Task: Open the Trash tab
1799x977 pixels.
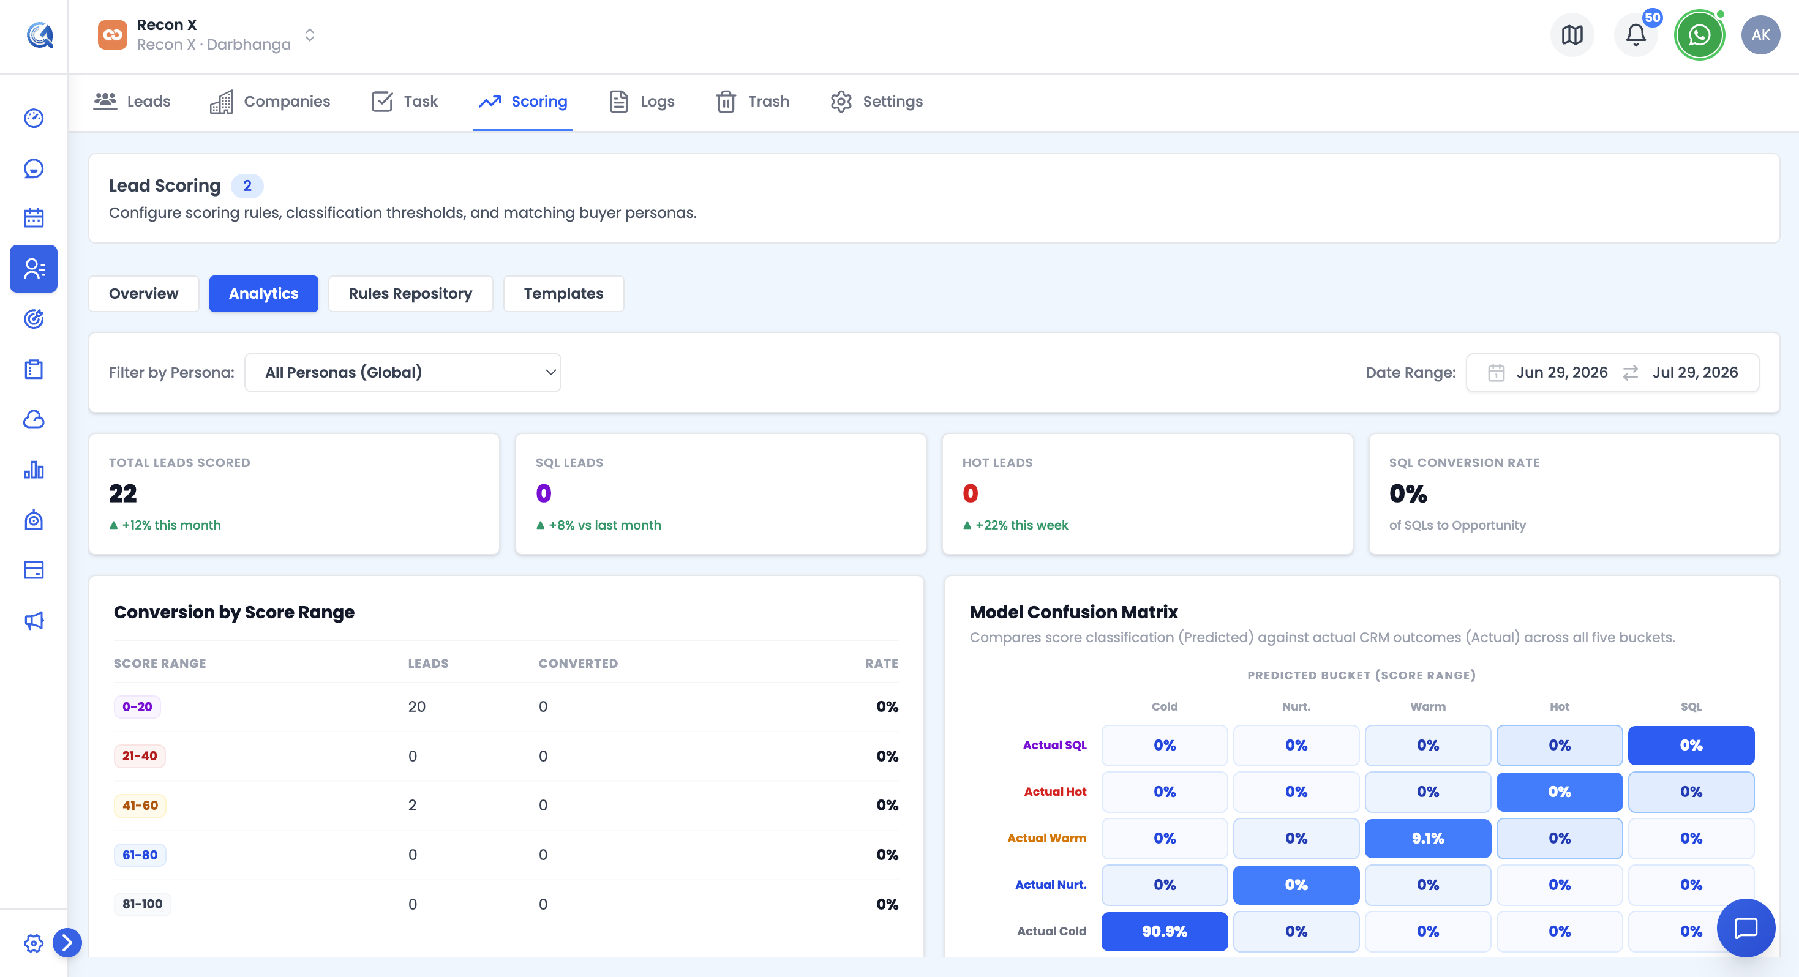Action: click(753, 101)
